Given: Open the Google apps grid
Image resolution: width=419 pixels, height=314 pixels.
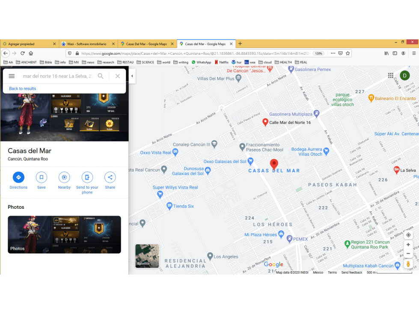Looking at the screenshot, I should [x=391, y=76].
